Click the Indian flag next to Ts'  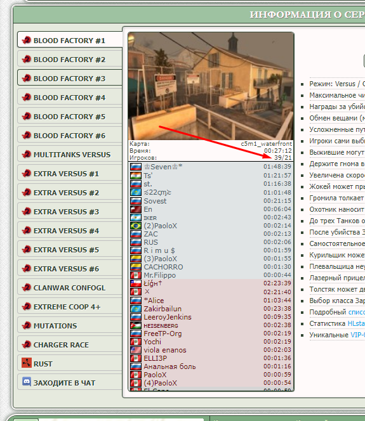[136, 176]
